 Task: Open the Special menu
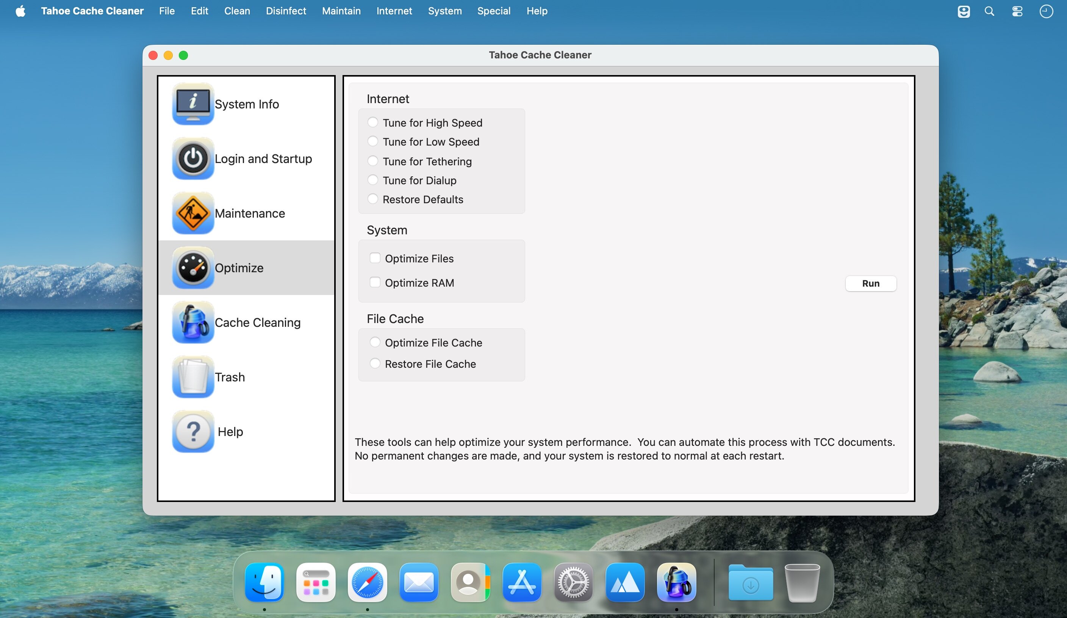tap(494, 11)
